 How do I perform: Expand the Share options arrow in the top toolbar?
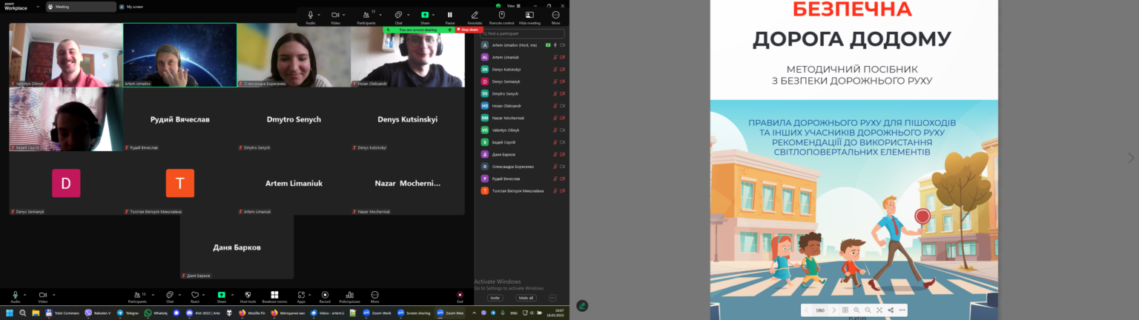coord(434,15)
